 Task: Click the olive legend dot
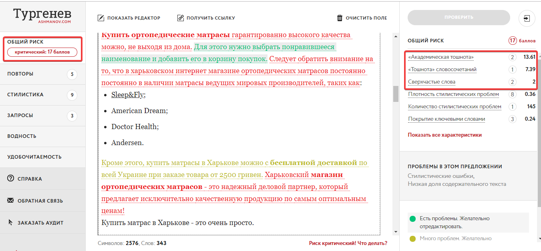(412, 239)
